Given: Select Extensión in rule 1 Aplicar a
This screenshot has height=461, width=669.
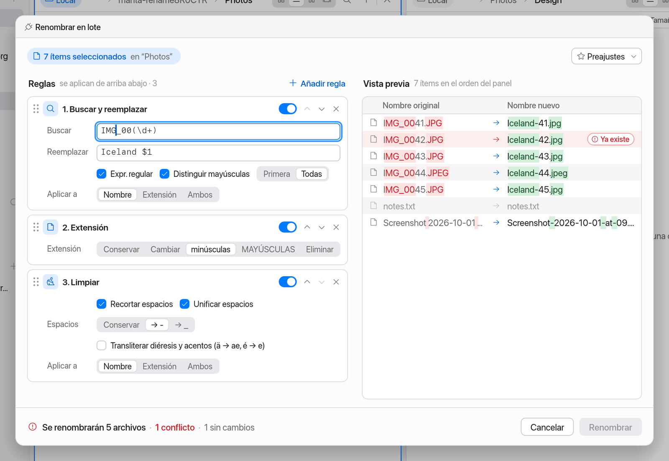Looking at the screenshot, I should 159,195.
